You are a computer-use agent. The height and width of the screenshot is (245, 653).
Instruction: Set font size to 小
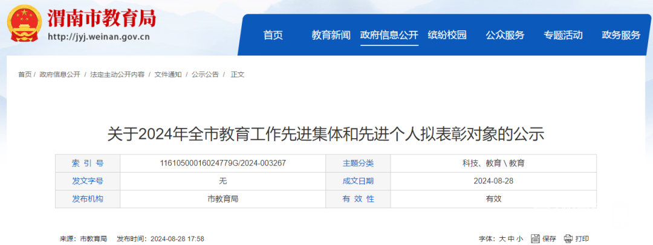click(519, 239)
